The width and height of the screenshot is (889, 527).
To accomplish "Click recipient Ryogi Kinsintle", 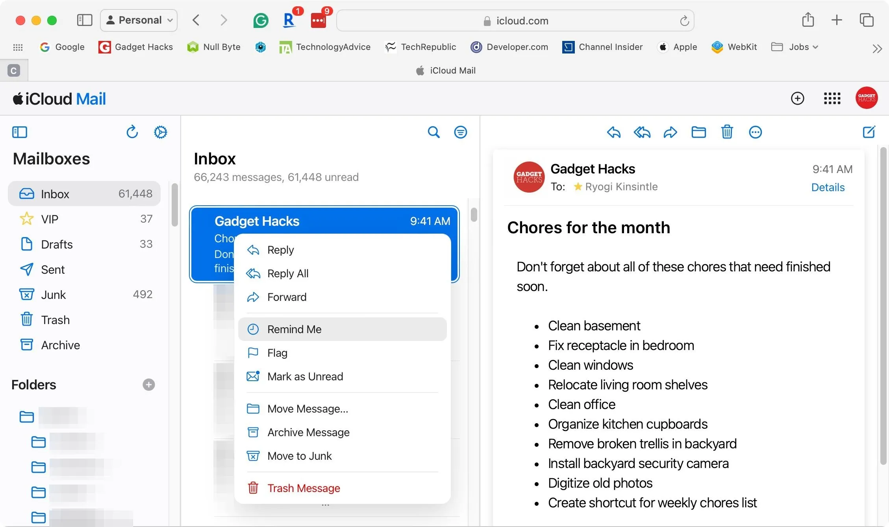I will 621,186.
